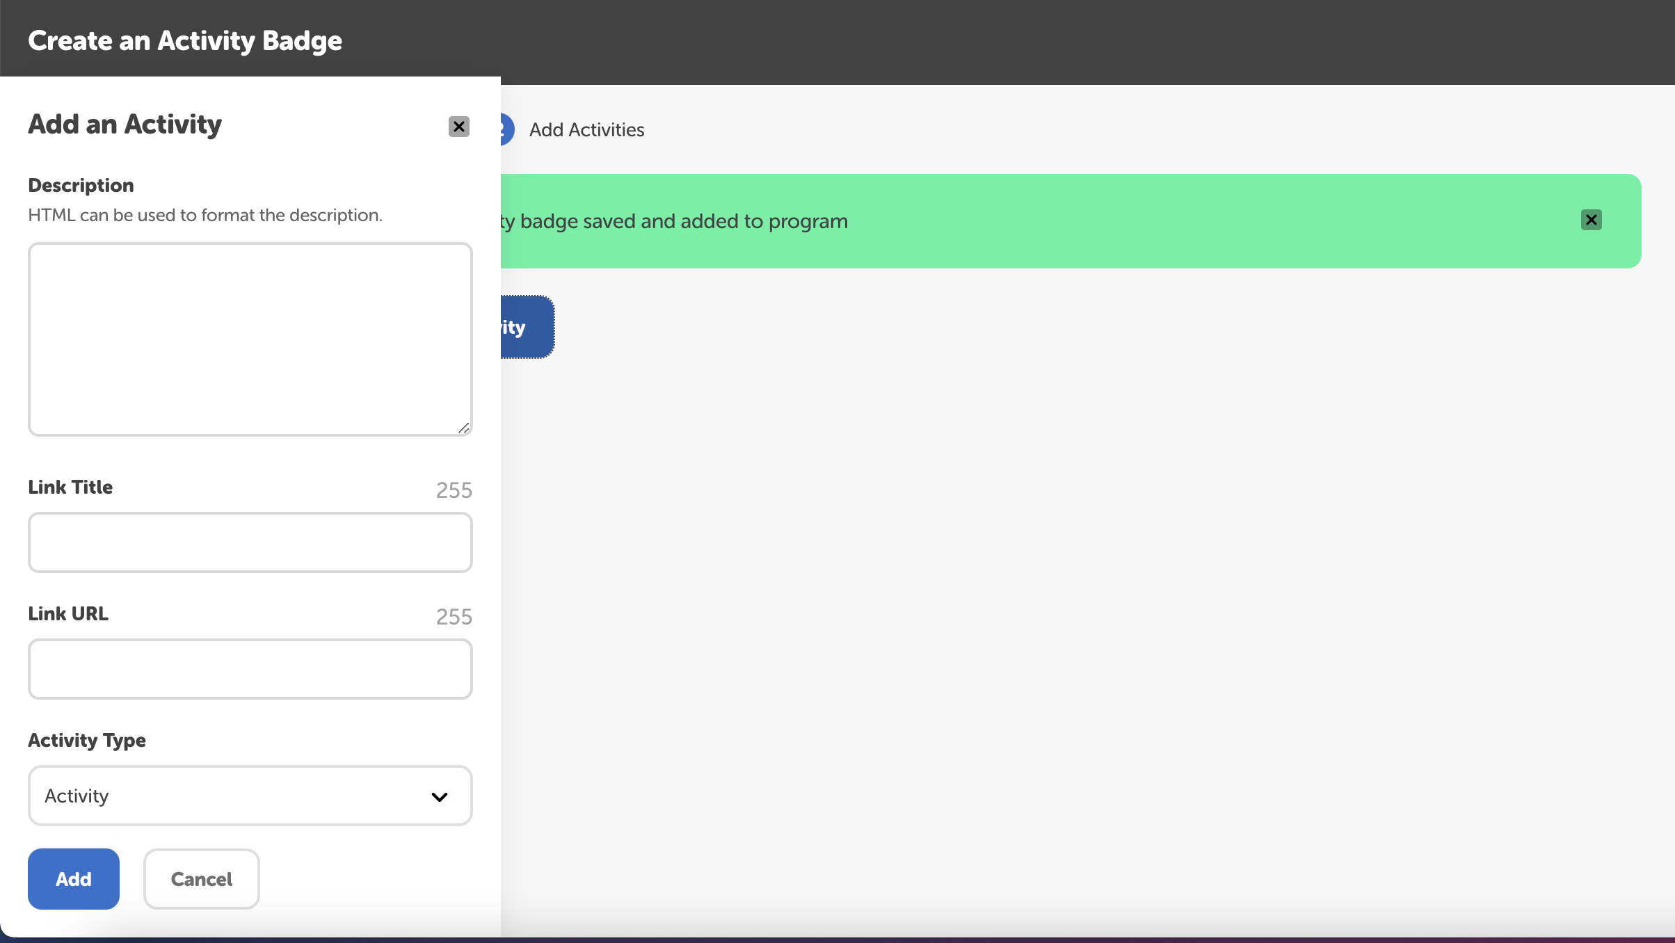Screen dimensions: 1675x943
Task: Click the Link Title character counter 255
Action: (454, 490)
